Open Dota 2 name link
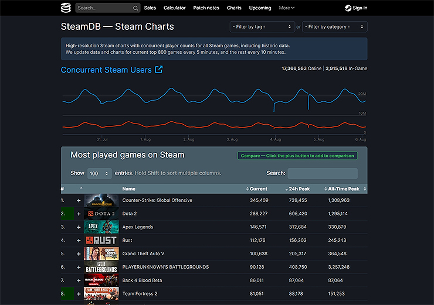The height and width of the screenshot is (305, 434). tap(130, 214)
